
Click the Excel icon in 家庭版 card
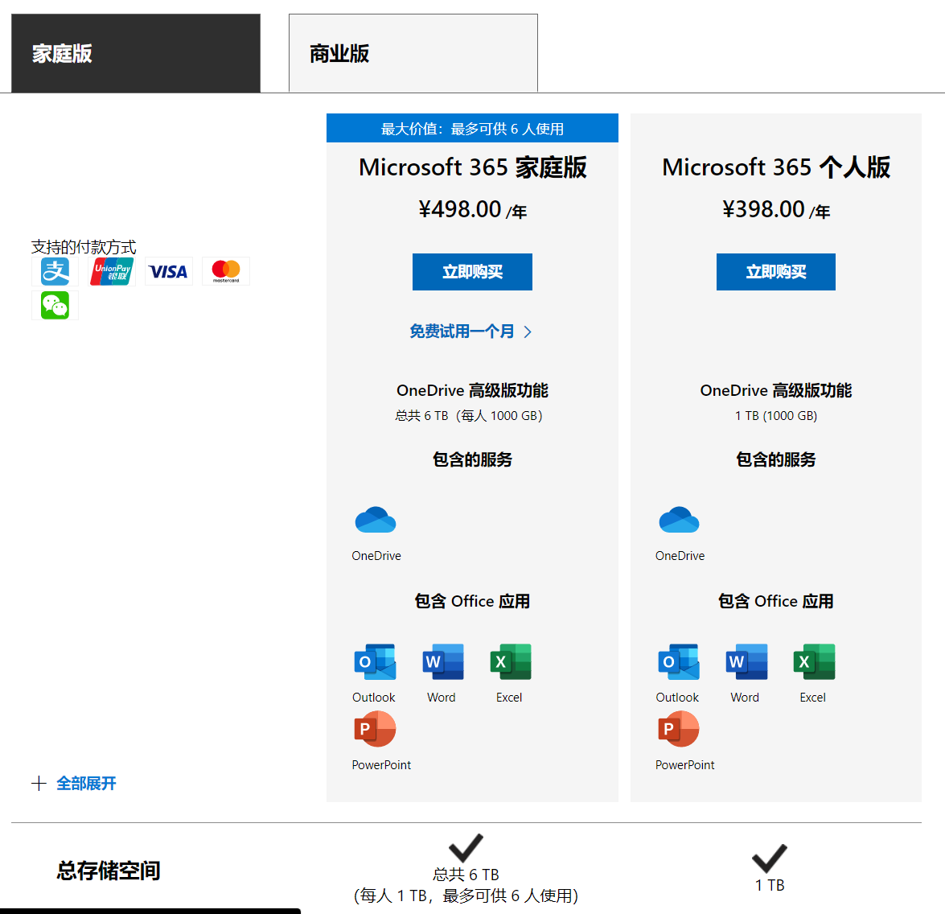coord(511,662)
